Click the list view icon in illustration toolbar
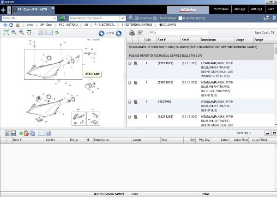Screen dimensions: 277x197 click(x=41, y=32)
